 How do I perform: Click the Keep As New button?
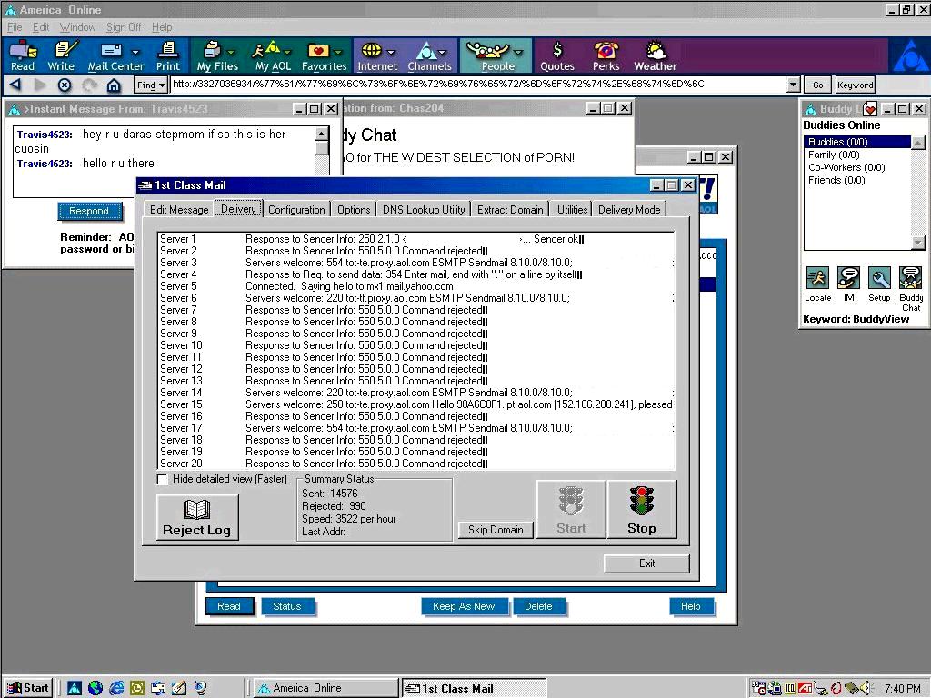(x=464, y=606)
